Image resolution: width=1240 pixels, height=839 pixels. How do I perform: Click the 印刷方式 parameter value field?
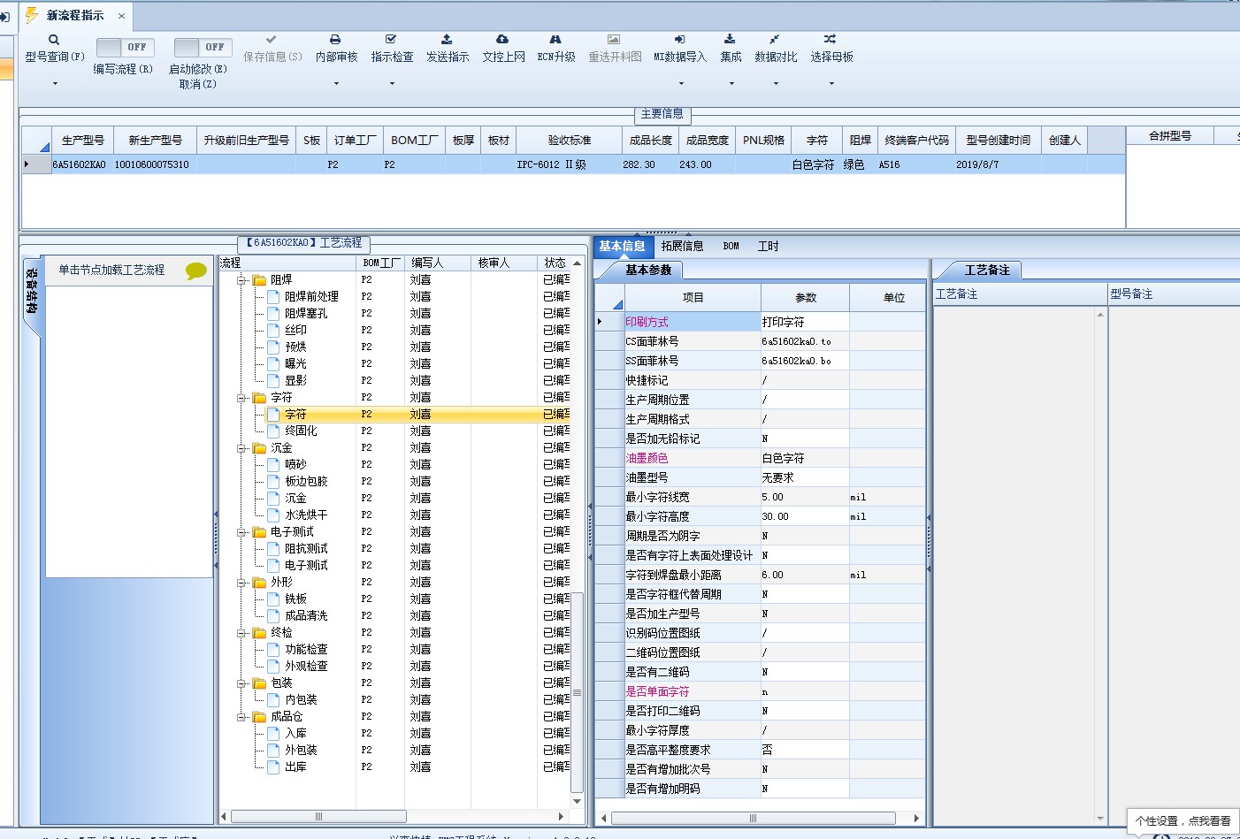804,322
